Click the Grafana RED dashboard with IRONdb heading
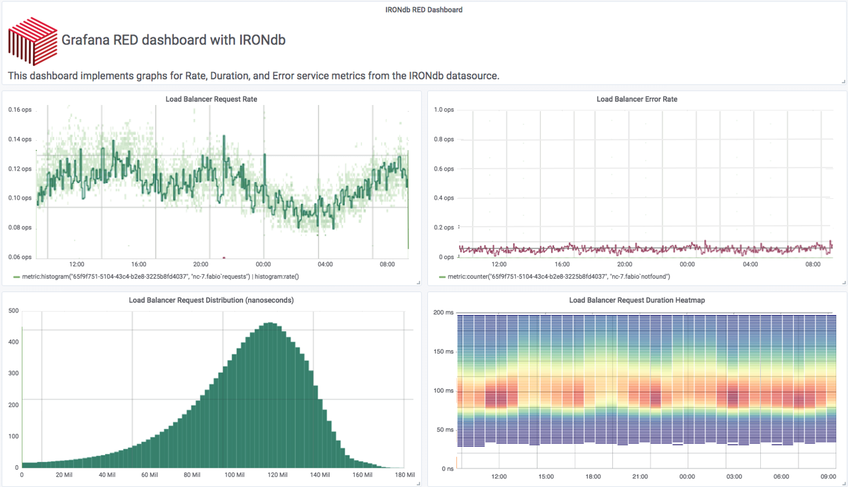Screen dimensions: 848x487 [173, 40]
